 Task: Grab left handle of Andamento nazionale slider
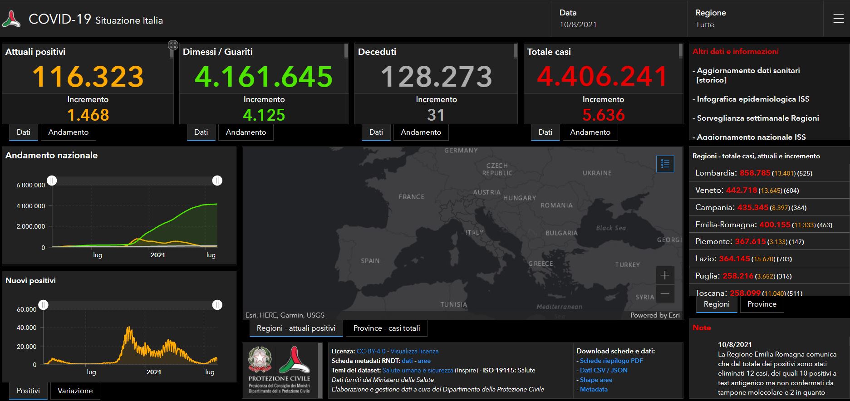(x=52, y=181)
